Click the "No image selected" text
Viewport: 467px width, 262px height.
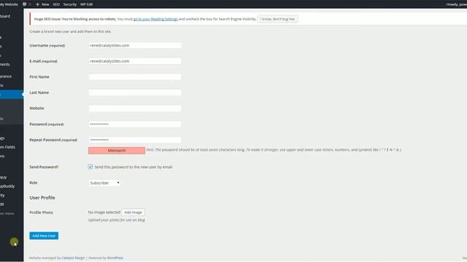point(104,213)
